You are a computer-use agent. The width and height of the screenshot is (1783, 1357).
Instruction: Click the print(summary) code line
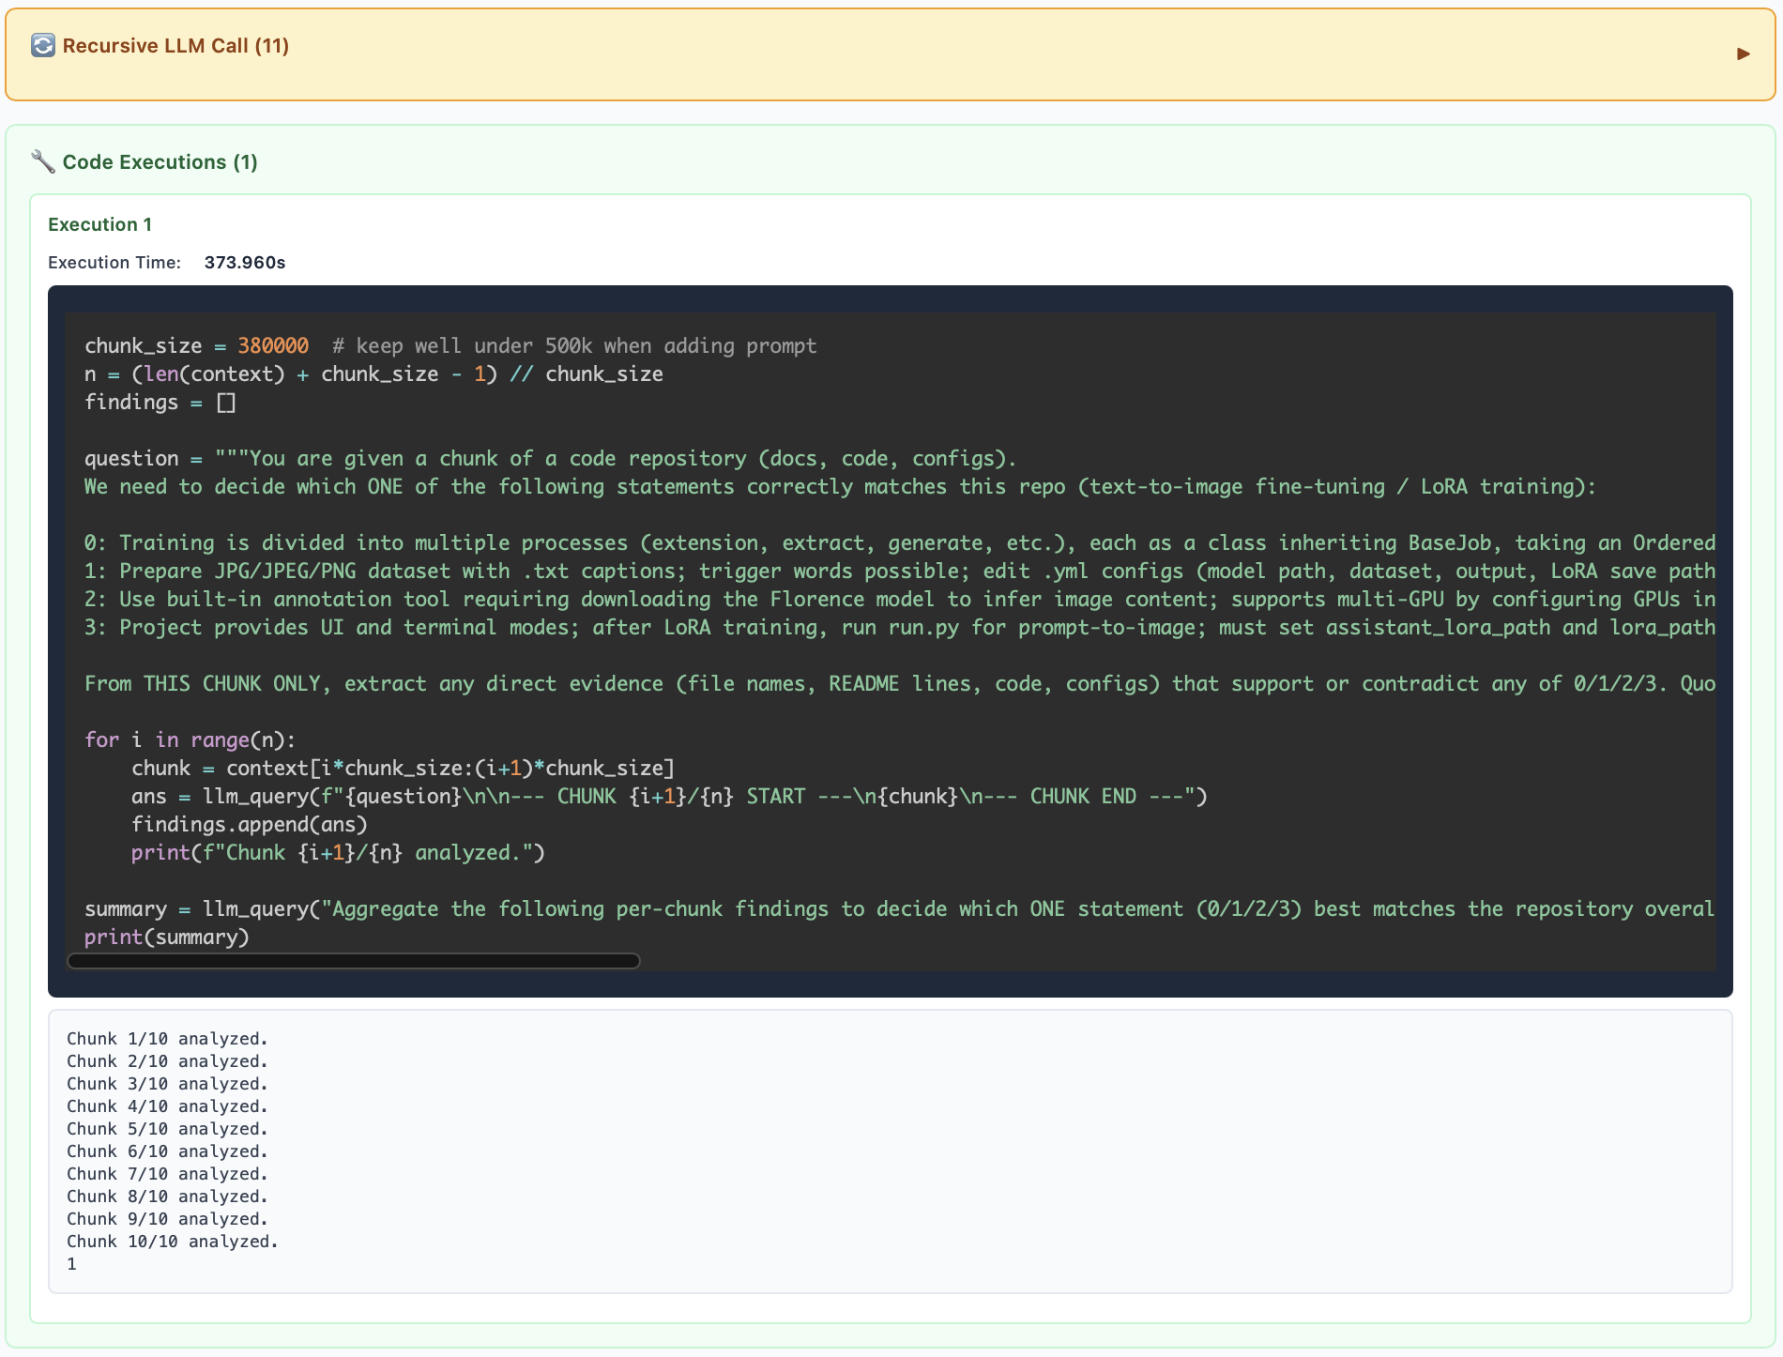pos(167,938)
